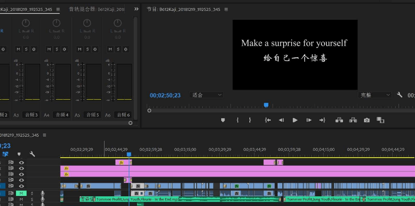Click the Play button in Program monitor
The image size is (415, 206).
click(295, 120)
